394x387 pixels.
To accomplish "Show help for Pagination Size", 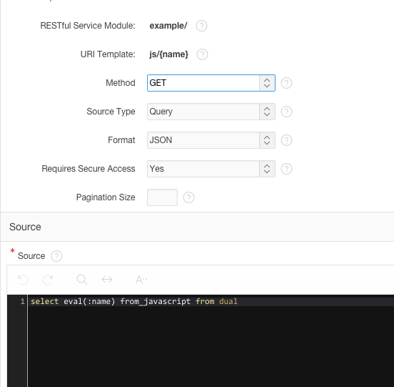I will tap(188, 197).
